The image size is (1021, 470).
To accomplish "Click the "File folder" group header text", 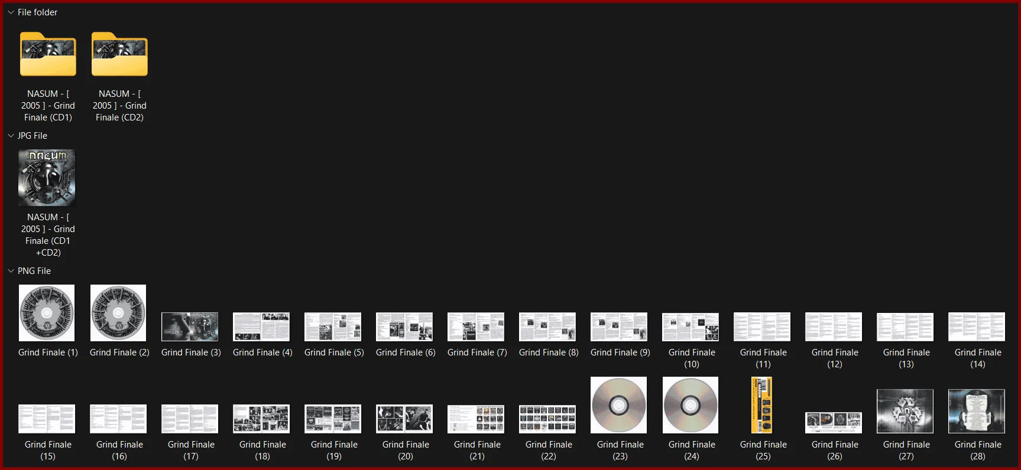I will 37,12.
